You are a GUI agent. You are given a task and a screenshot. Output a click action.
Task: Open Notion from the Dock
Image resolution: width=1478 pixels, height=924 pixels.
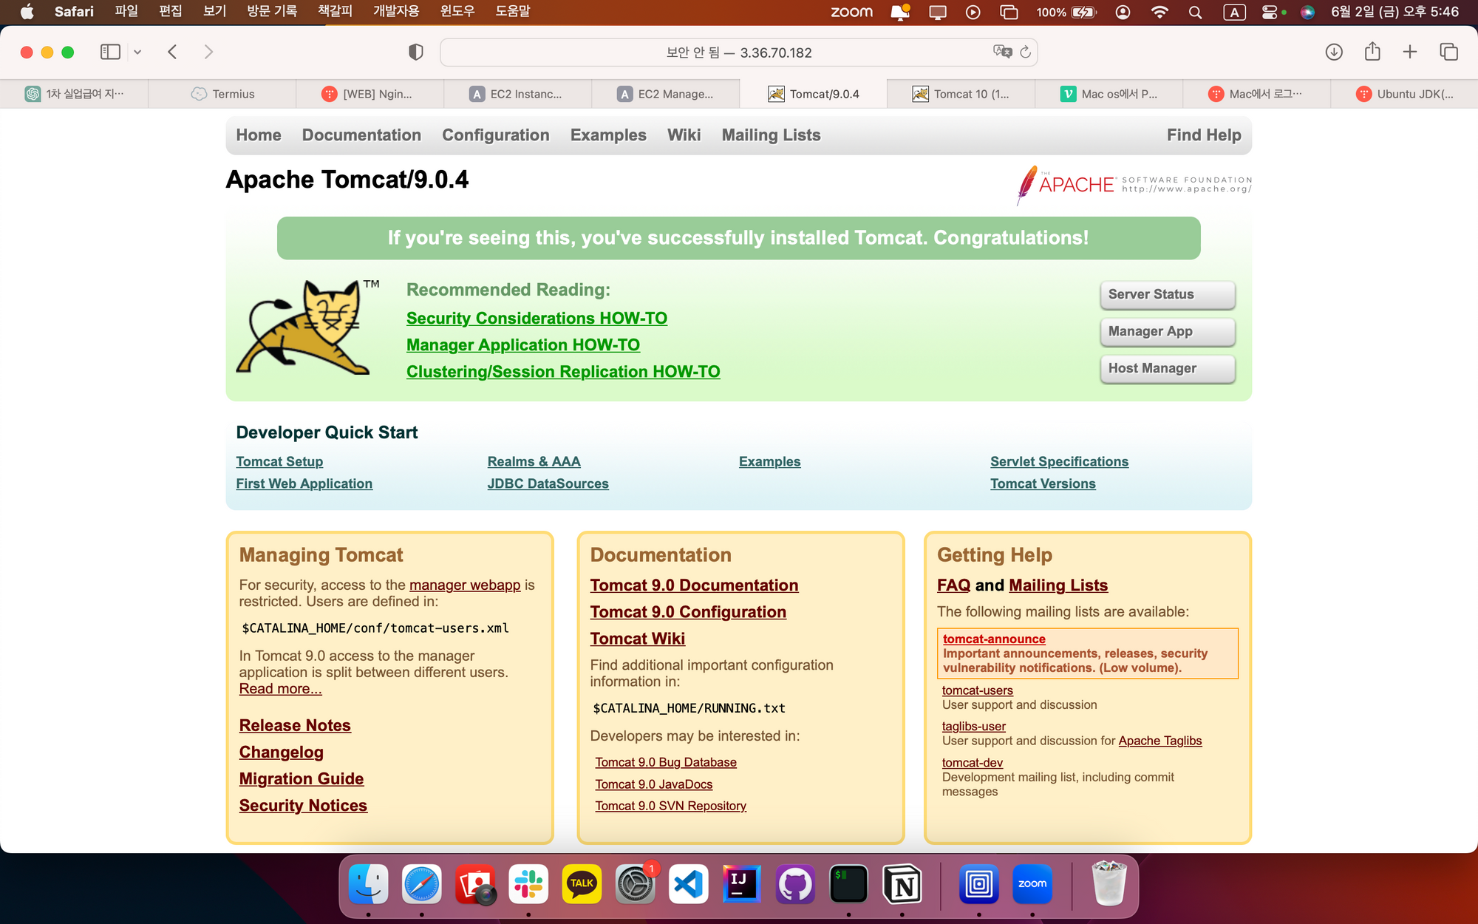point(902,884)
